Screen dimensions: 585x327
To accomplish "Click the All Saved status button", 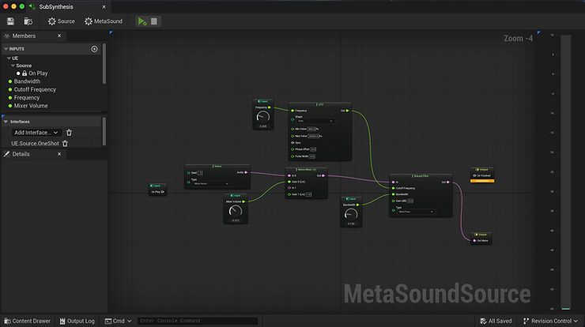I will coord(496,321).
